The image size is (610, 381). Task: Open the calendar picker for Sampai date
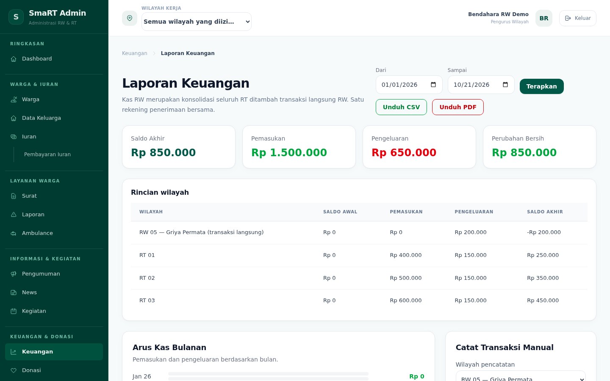505,85
